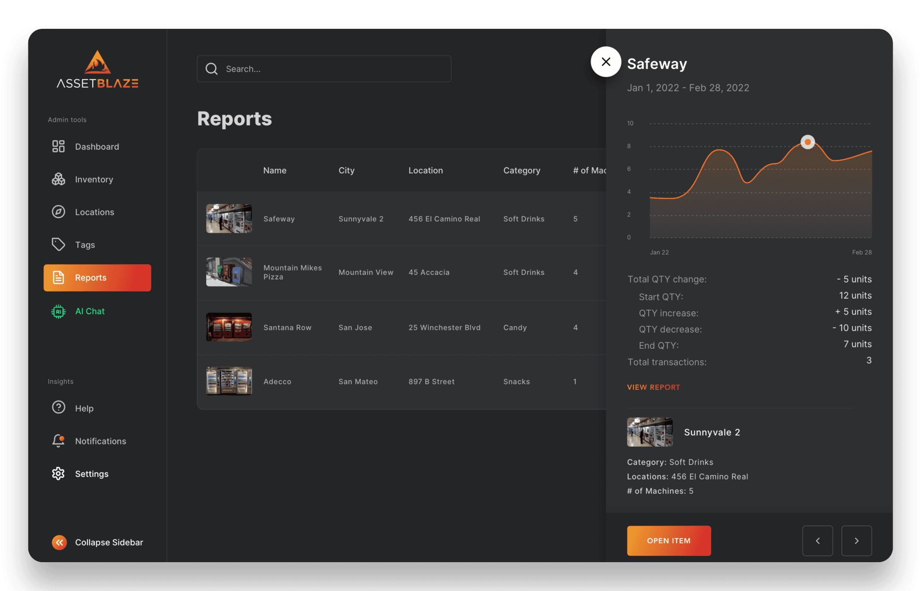921x591 pixels.
Task: Click the Mountain View city cell
Action: [366, 272]
